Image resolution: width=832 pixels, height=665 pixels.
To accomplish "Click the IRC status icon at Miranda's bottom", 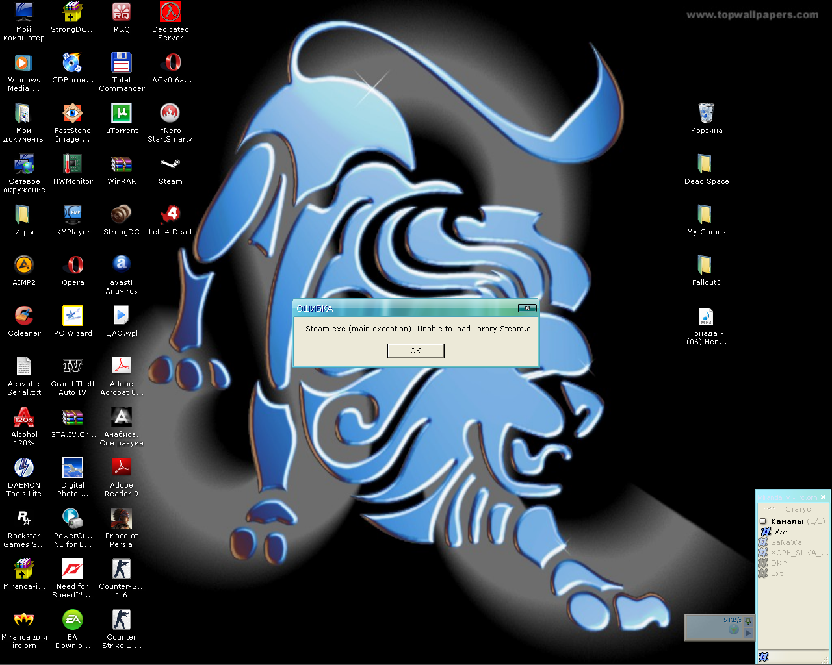I will (764, 657).
